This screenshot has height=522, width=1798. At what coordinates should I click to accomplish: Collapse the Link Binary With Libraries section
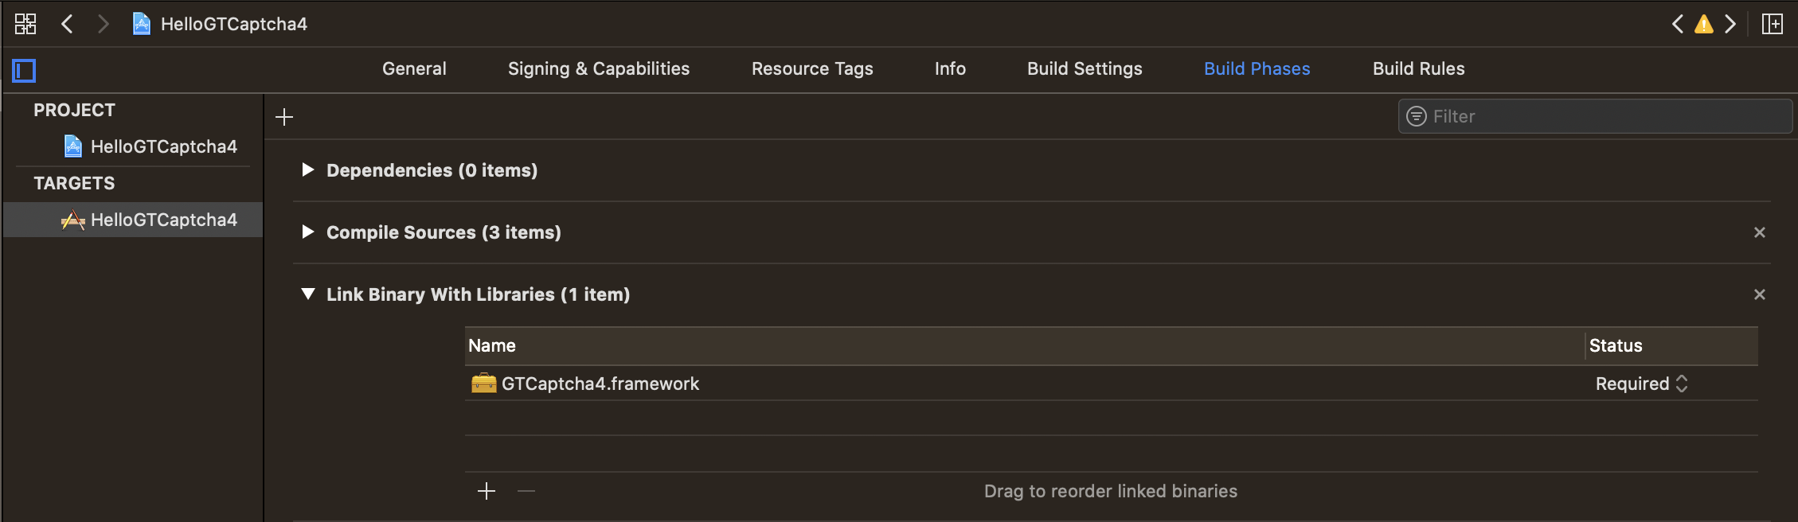(x=308, y=294)
